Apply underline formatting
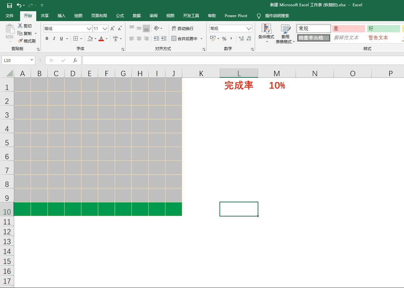The height and width of the screenshot is (288, 404). coord(61,39)
